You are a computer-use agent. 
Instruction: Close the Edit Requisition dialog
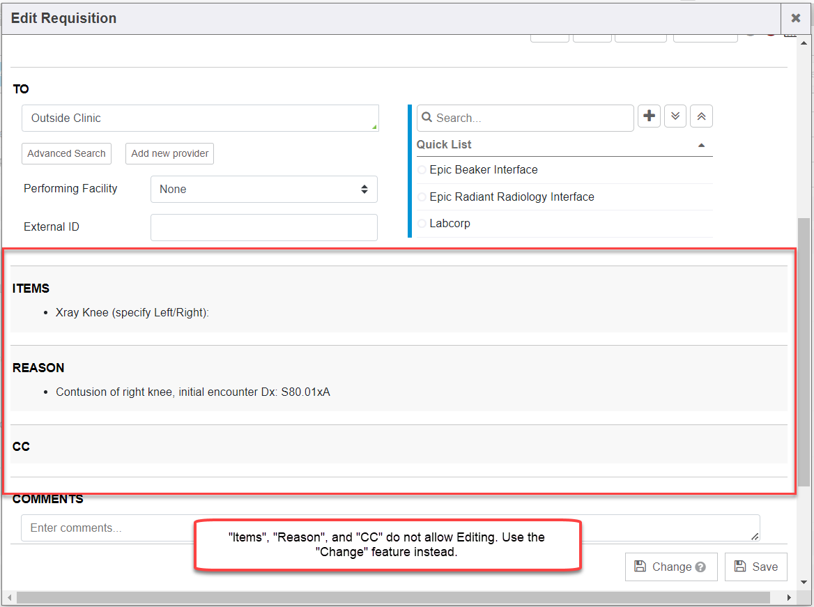tap(795, 18)
